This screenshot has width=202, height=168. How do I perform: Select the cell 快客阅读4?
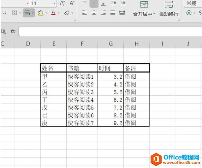[82, 100]
